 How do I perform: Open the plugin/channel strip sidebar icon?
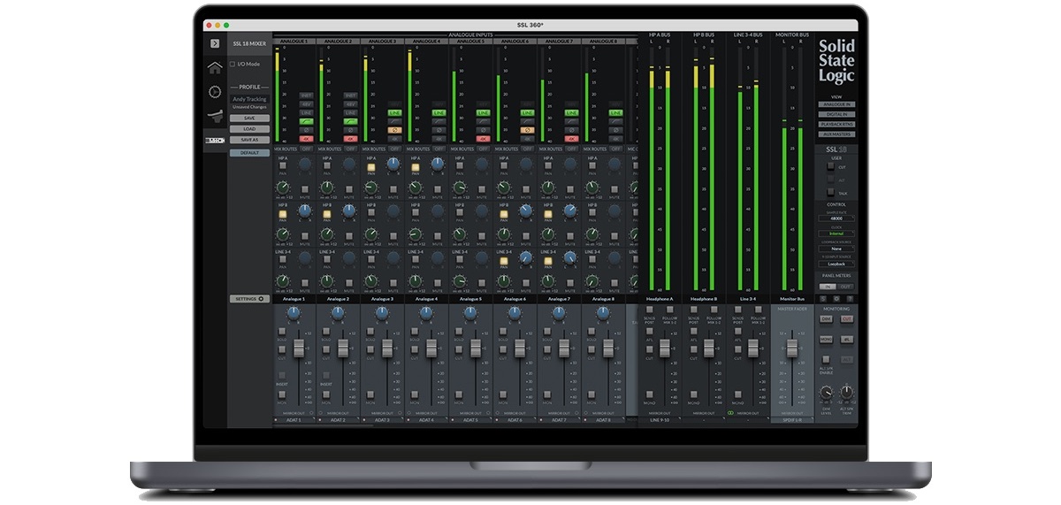pyautogui.click(x=214, y=116)
